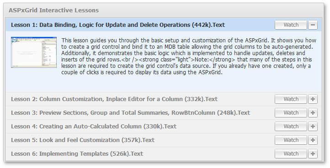Open Lesson 6 Implementing Templates title
This screenshot has width=330, height=168.
coord(77,153)
